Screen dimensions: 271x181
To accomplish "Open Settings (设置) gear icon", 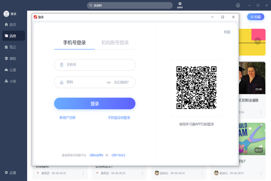I will 7,173.
